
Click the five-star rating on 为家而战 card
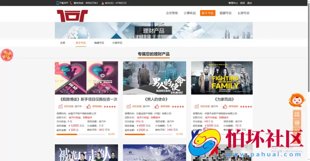246,107
